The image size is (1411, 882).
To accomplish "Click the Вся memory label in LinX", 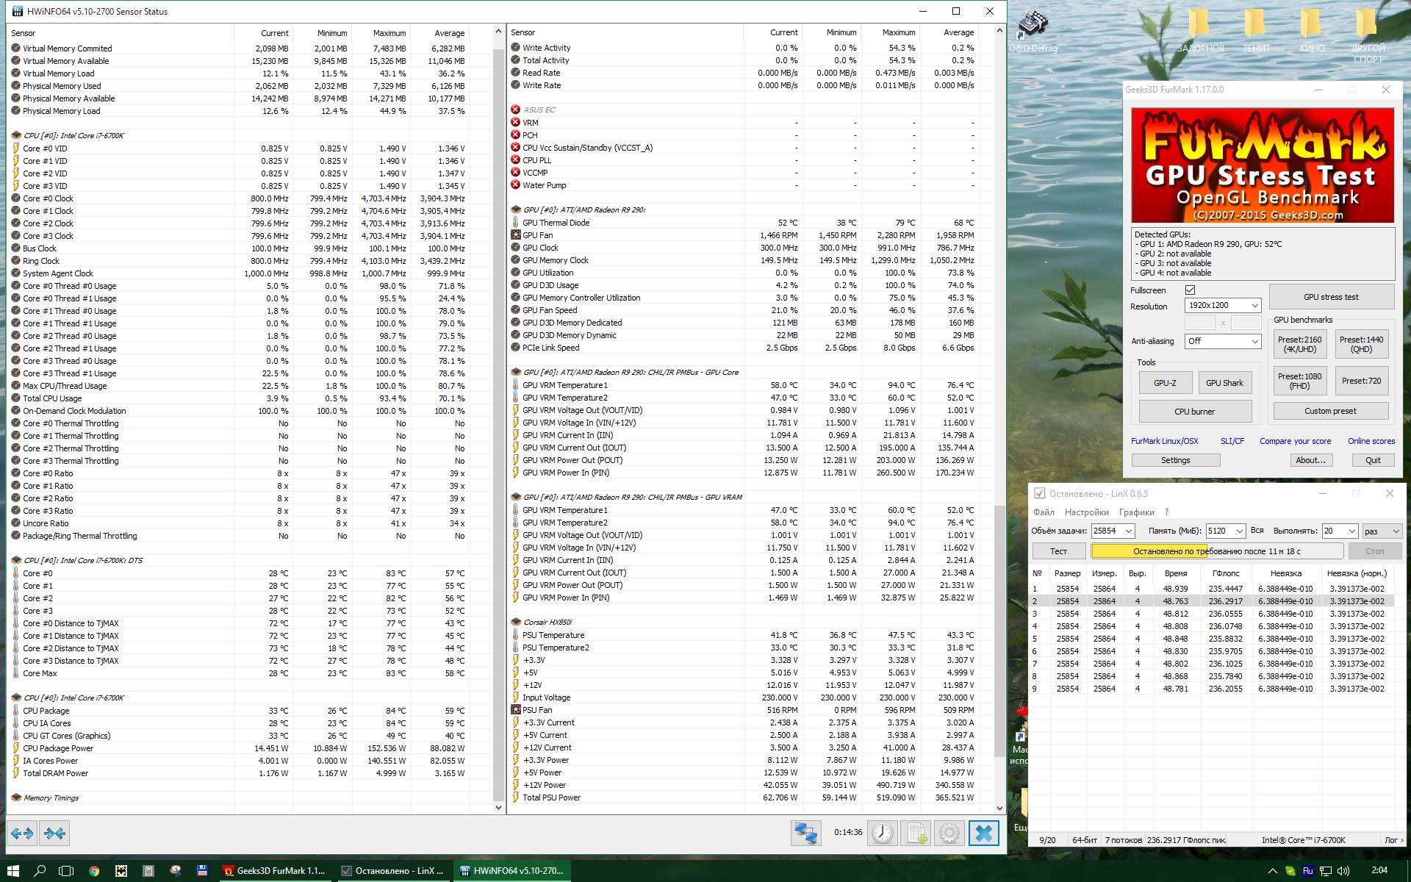I will coord(1257,531).
